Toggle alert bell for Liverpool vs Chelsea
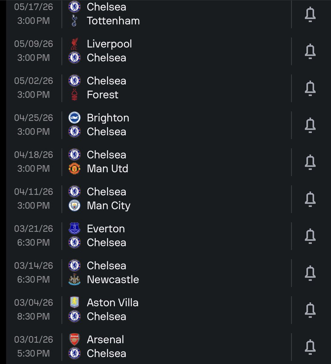This screenshot has width=331, height=364. (x=310, y=51)
